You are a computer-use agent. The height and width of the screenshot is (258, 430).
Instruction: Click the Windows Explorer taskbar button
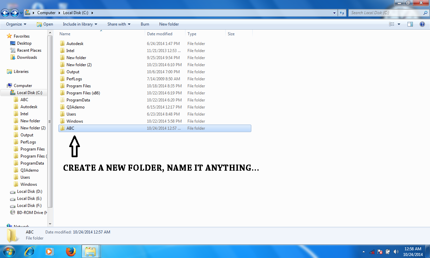91,251
